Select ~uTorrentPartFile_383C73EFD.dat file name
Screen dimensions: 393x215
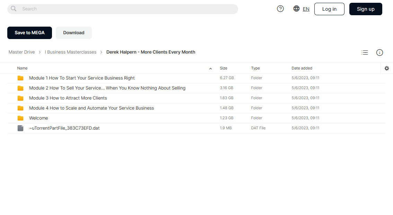[x=64, y=128]
